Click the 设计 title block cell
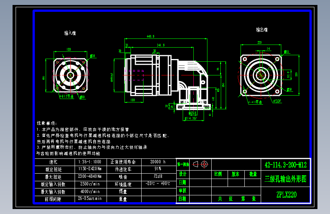330x214 pixels. pos(183,174)
